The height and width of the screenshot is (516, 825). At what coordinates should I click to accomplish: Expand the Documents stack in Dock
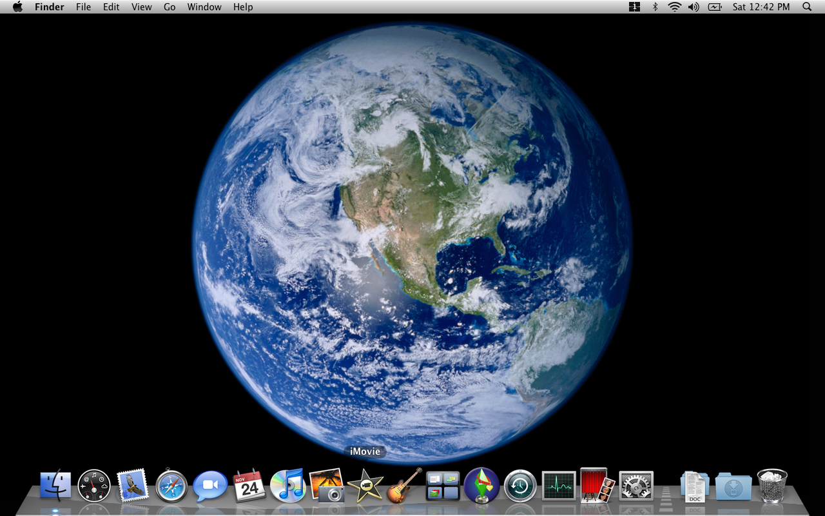(695, 486)
